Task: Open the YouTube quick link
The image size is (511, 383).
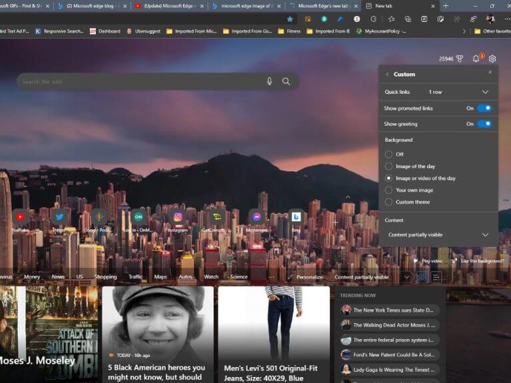Action: pyautogui.click(x=20, y=217)
